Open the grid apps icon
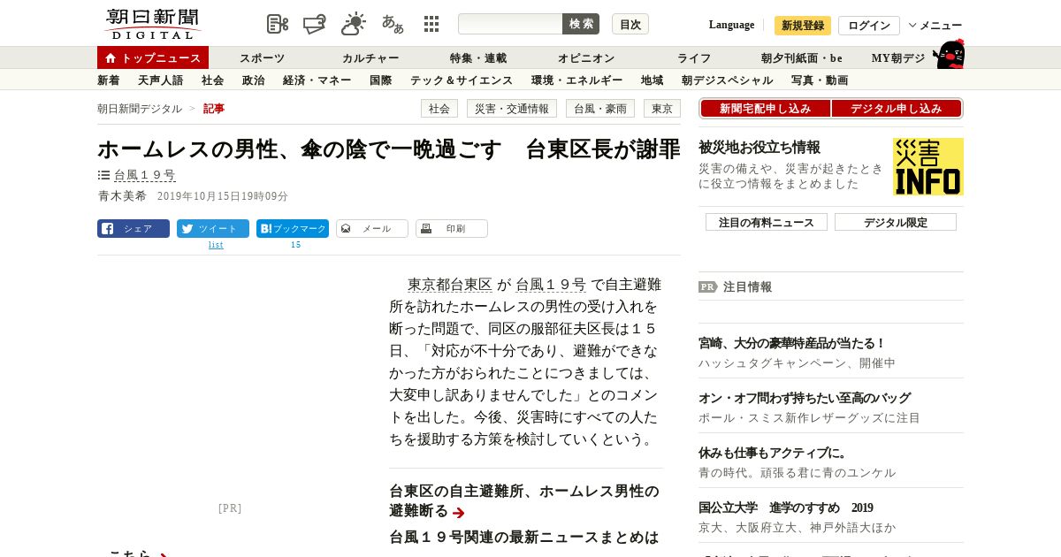1061x557 pixels. point(431,24)
